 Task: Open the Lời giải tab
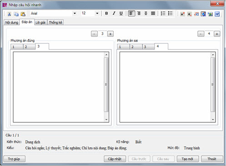40,22
